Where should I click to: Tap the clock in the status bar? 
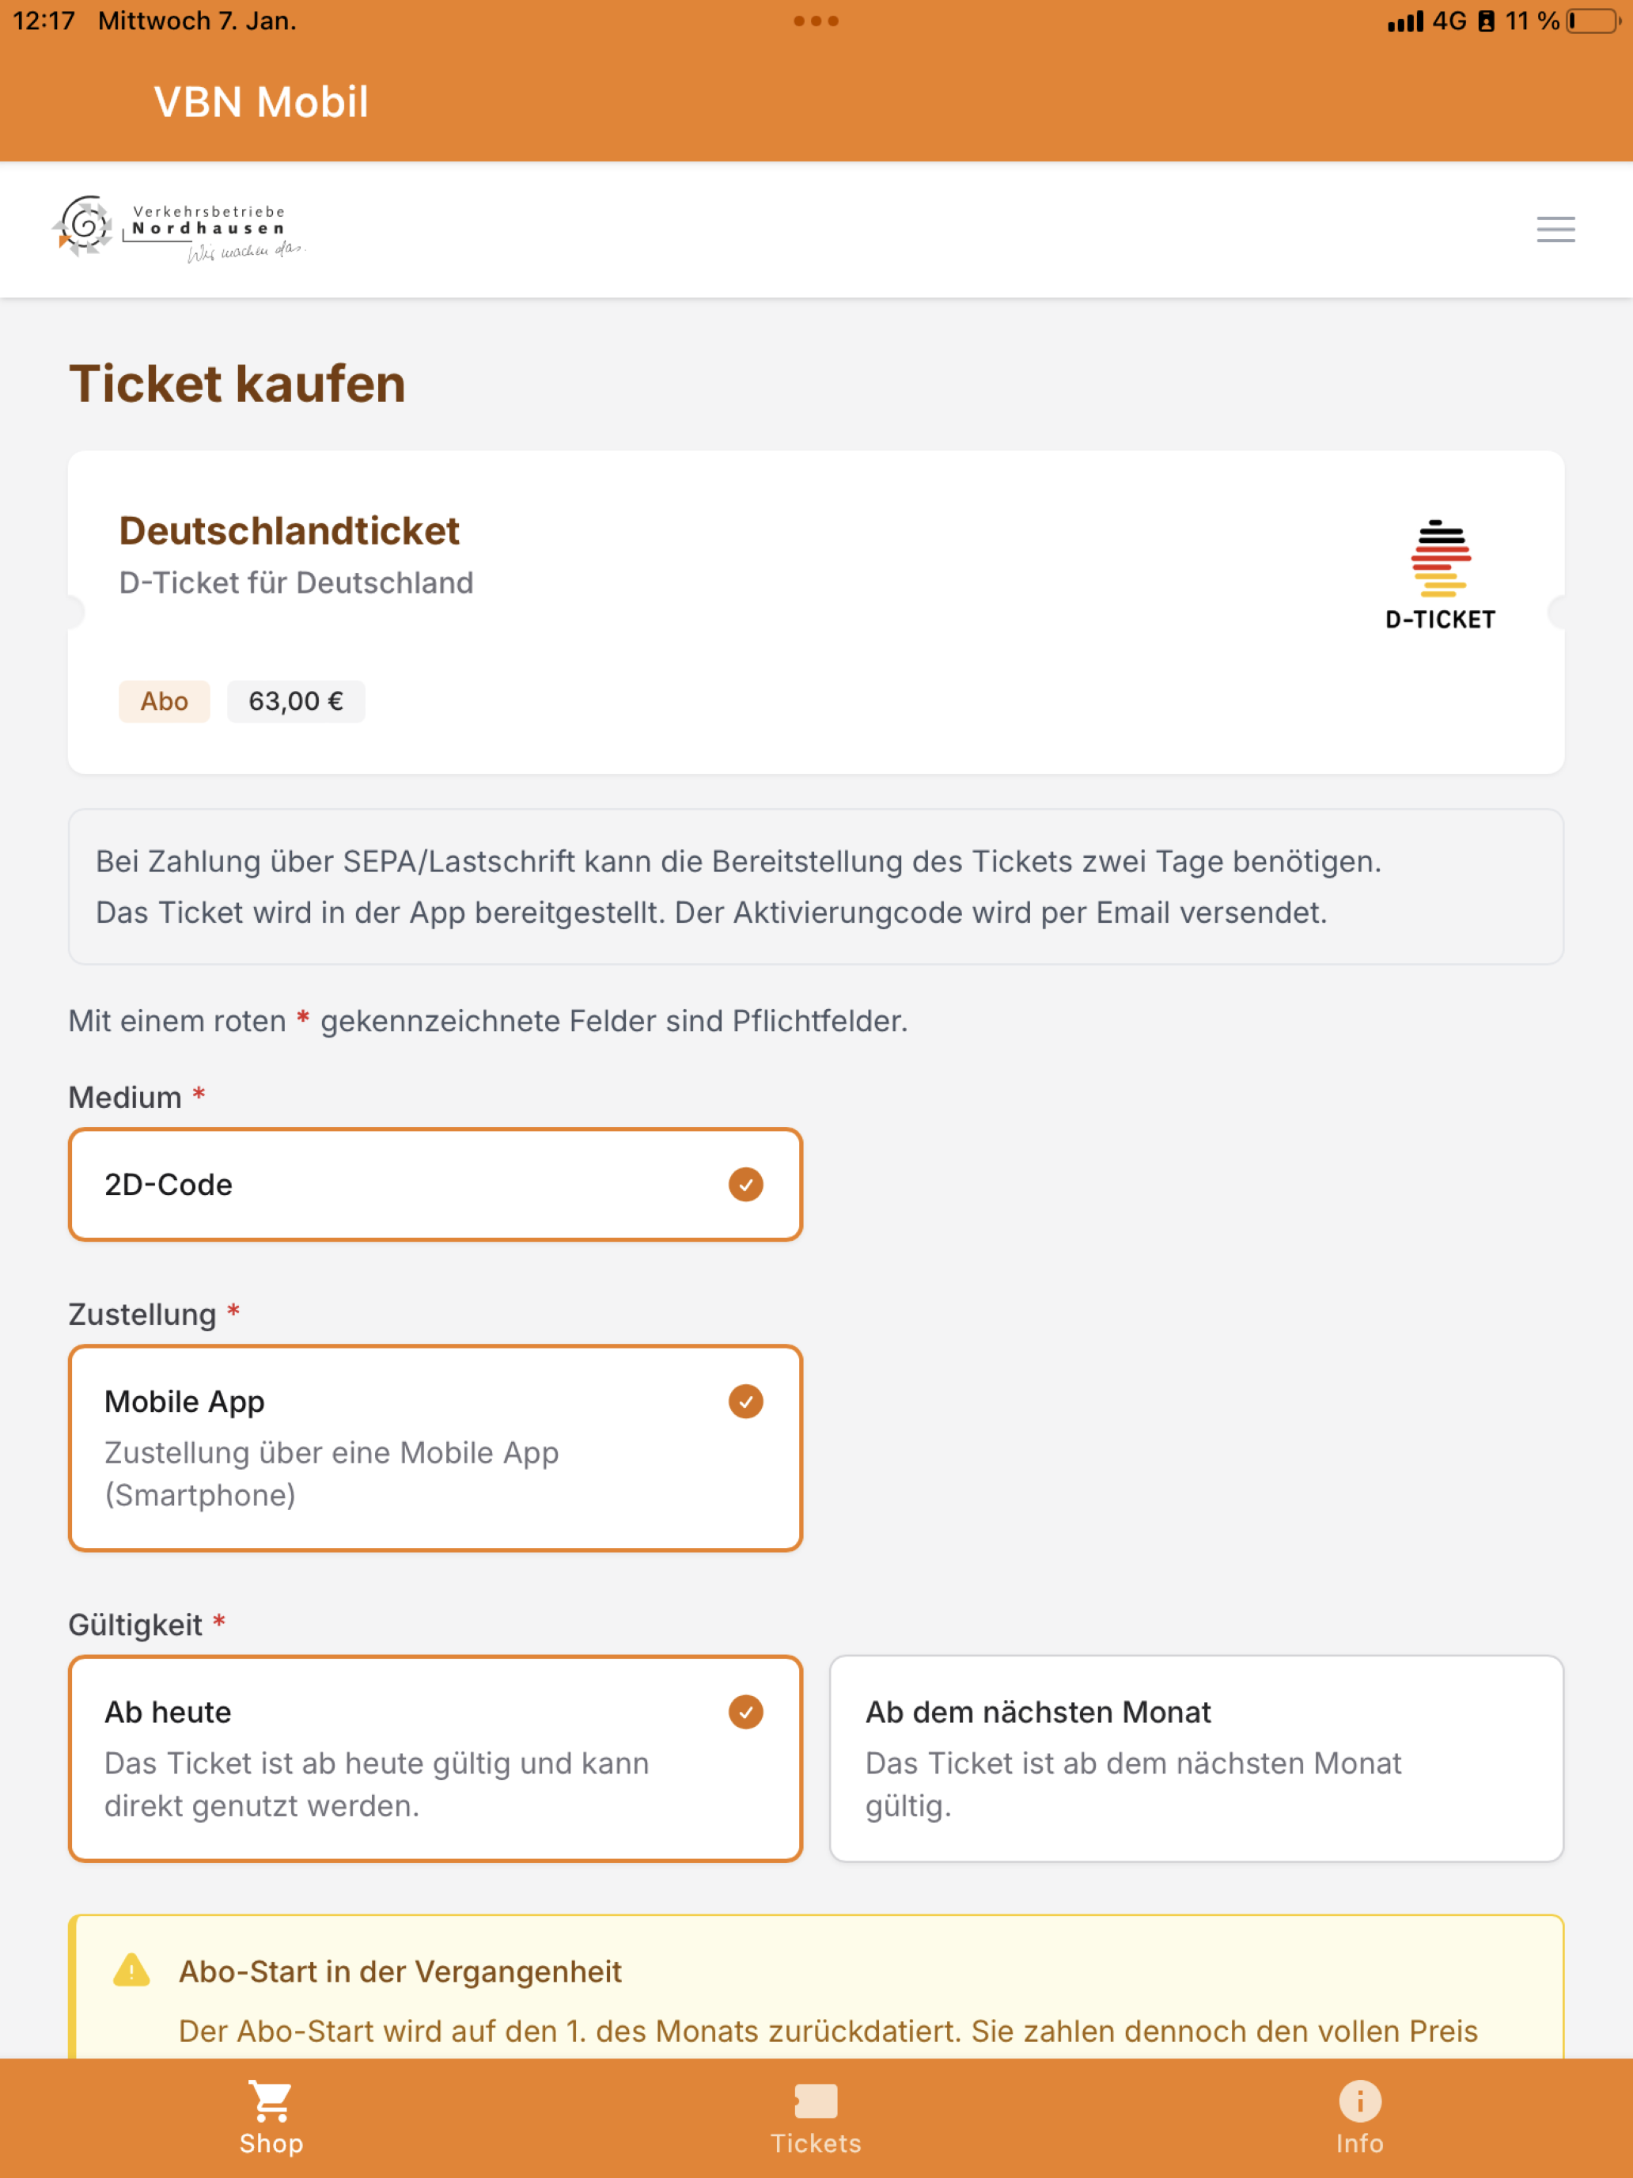click(44, 21)
